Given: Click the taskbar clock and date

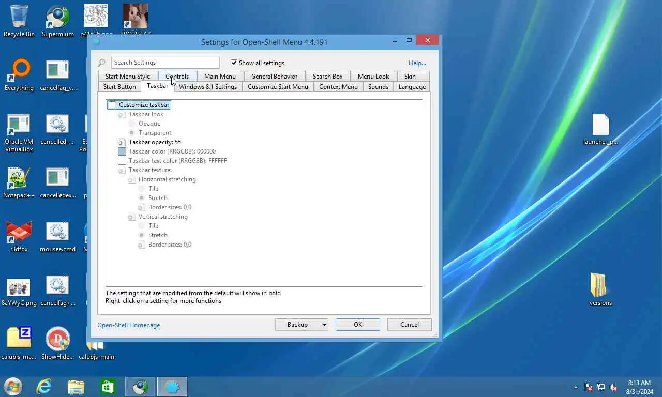Looking at the screenshot, I should click(639, 387).
